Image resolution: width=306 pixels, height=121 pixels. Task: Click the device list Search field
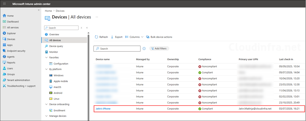click(117, 48)
